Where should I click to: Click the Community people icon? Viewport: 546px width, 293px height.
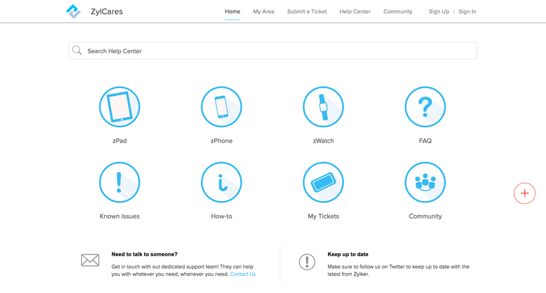pos(425,182)
